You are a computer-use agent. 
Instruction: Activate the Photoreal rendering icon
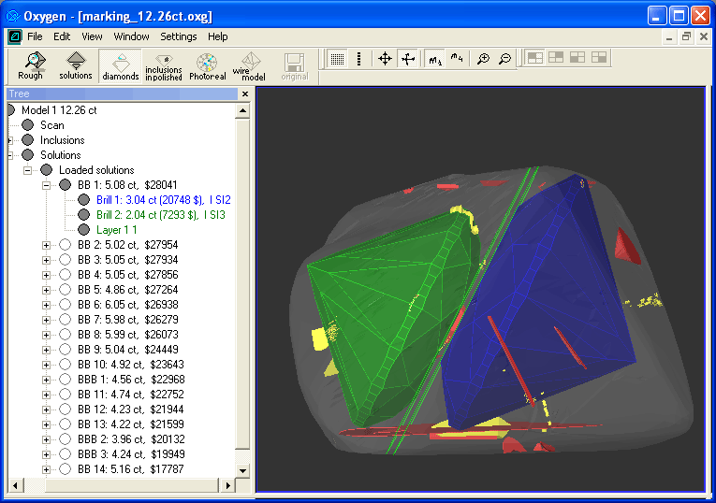click(208, 65)
